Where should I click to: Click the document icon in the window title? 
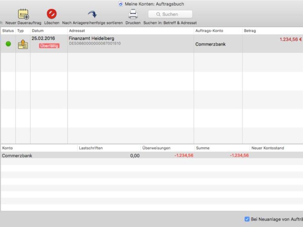120,4
